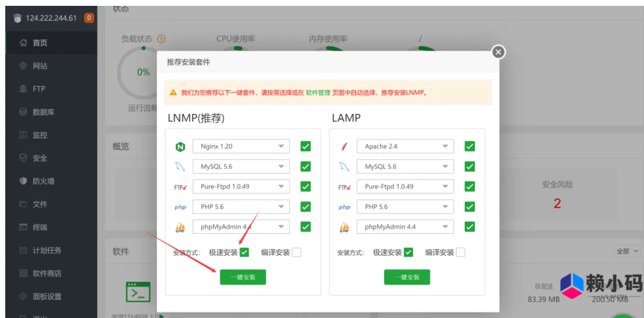Open LNMP PHP 5.6 version dropdown

(x=241, y=206)
